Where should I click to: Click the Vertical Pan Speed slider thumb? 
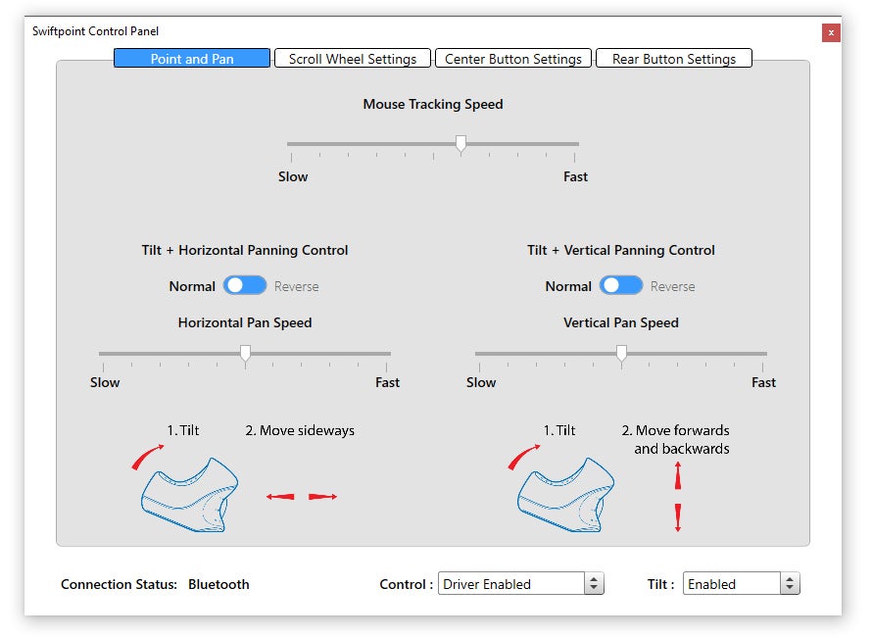click(621, 353)
